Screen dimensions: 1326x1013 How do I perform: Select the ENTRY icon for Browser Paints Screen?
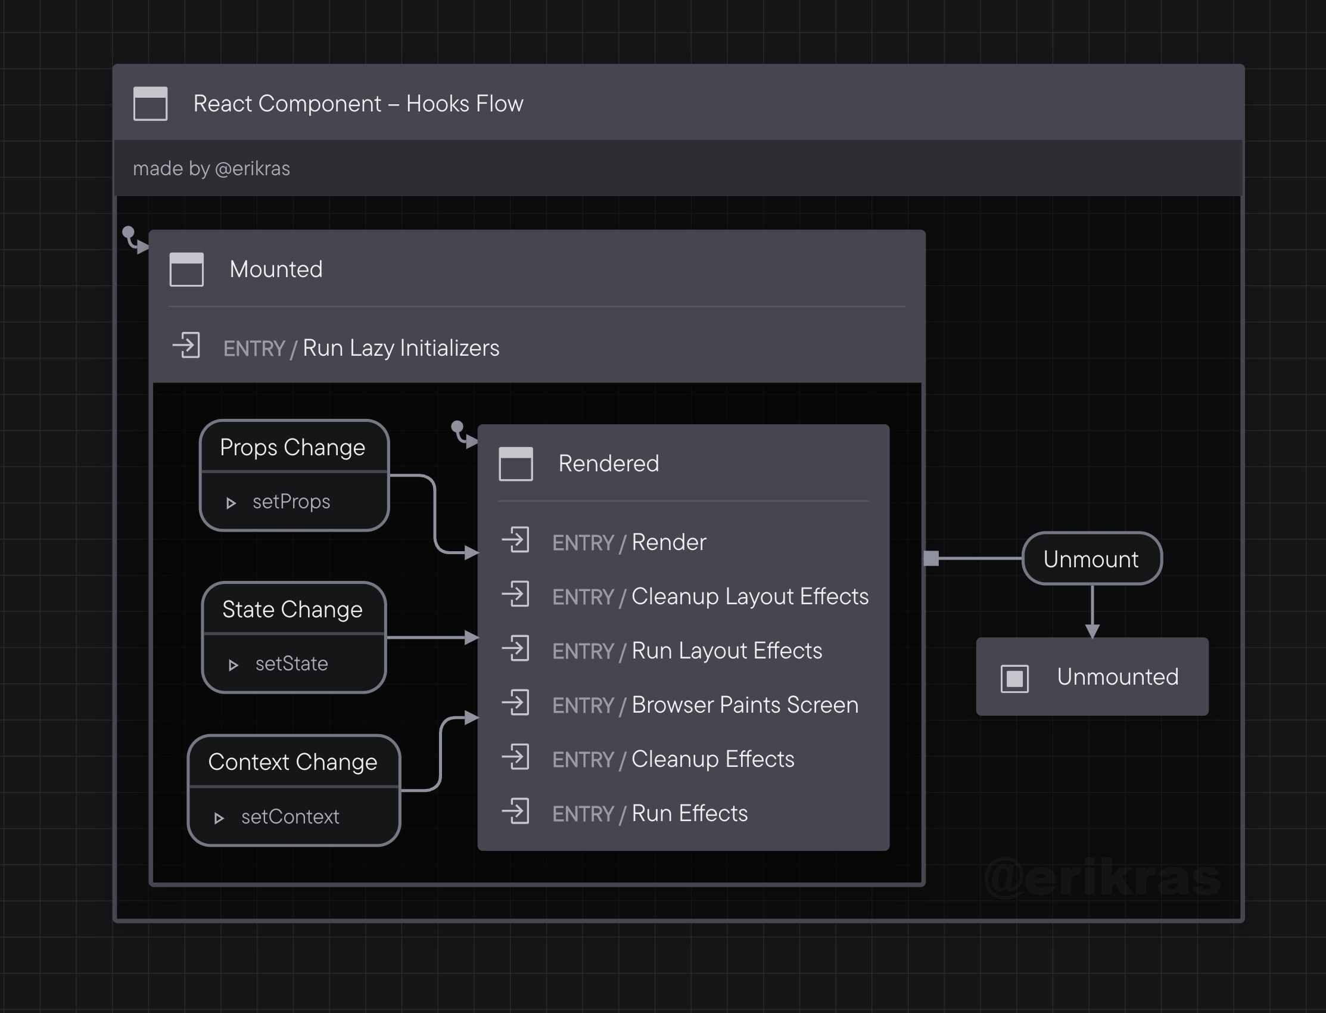pyautogui.click(x=517, y=704)
